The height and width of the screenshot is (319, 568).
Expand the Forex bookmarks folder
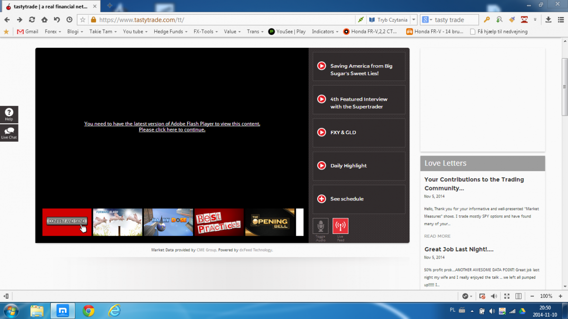click(53, 32)
